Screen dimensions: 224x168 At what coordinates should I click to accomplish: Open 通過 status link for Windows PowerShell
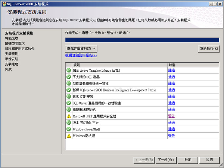tap(172, 129)
